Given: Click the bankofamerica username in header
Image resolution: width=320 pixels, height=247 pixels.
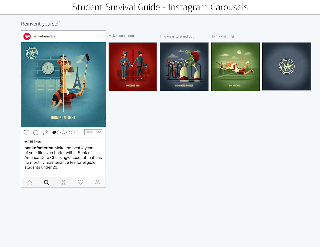Looking at the screenshot, I should (x=44, y=36).
